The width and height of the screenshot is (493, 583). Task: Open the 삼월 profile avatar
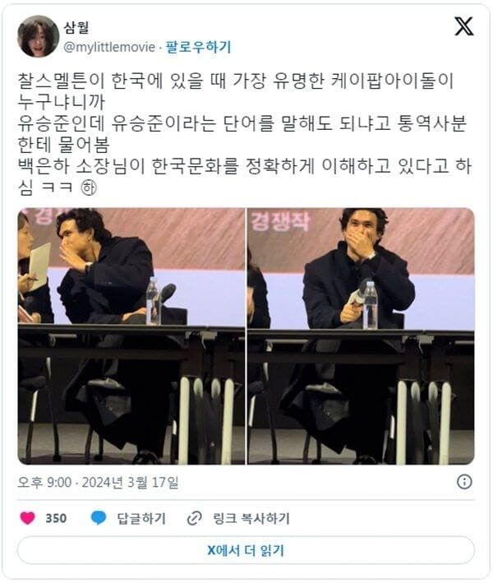(39, 36)
